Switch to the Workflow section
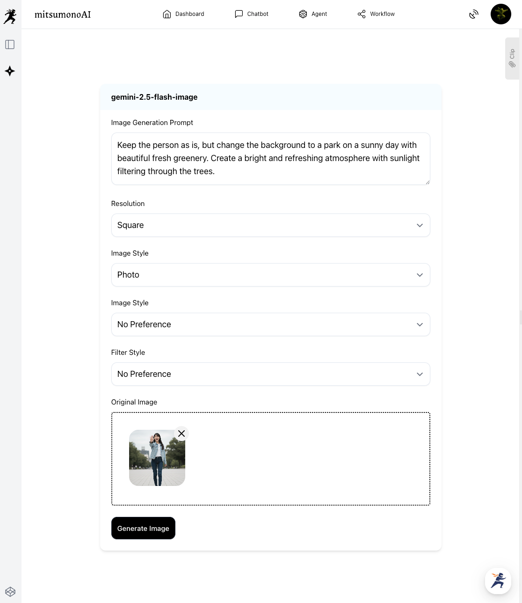Viewport: 522px width, 603px height. [376, 14]
